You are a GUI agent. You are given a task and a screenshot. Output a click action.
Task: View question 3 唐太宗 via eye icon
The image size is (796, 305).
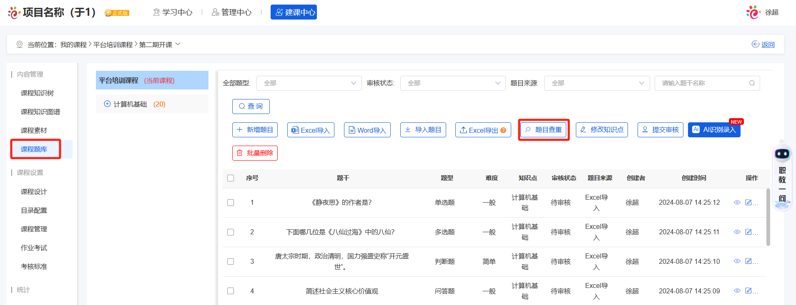[737, 261]
